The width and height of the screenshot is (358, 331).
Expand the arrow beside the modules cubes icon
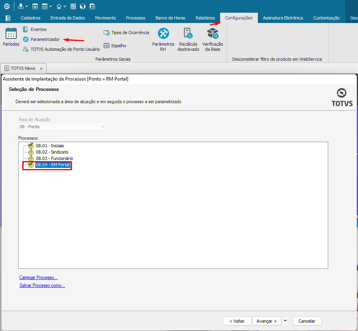27,6
